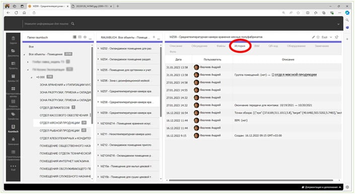Screen dimensions: 355x194
Task: Select the История tab
Action: coord(240,46)
